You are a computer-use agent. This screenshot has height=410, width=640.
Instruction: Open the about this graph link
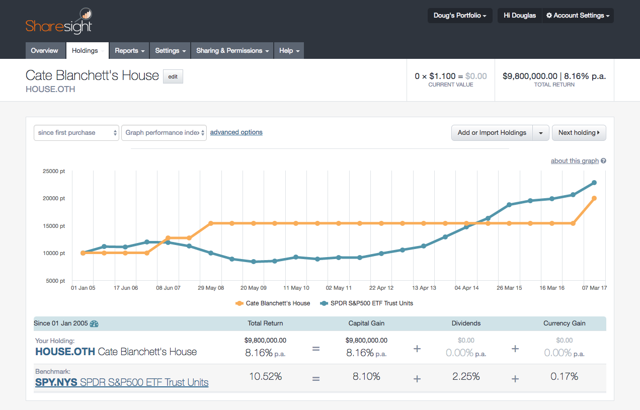point(575,161)
